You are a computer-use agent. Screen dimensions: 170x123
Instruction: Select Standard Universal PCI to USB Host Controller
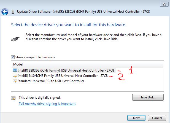point(51,81)
